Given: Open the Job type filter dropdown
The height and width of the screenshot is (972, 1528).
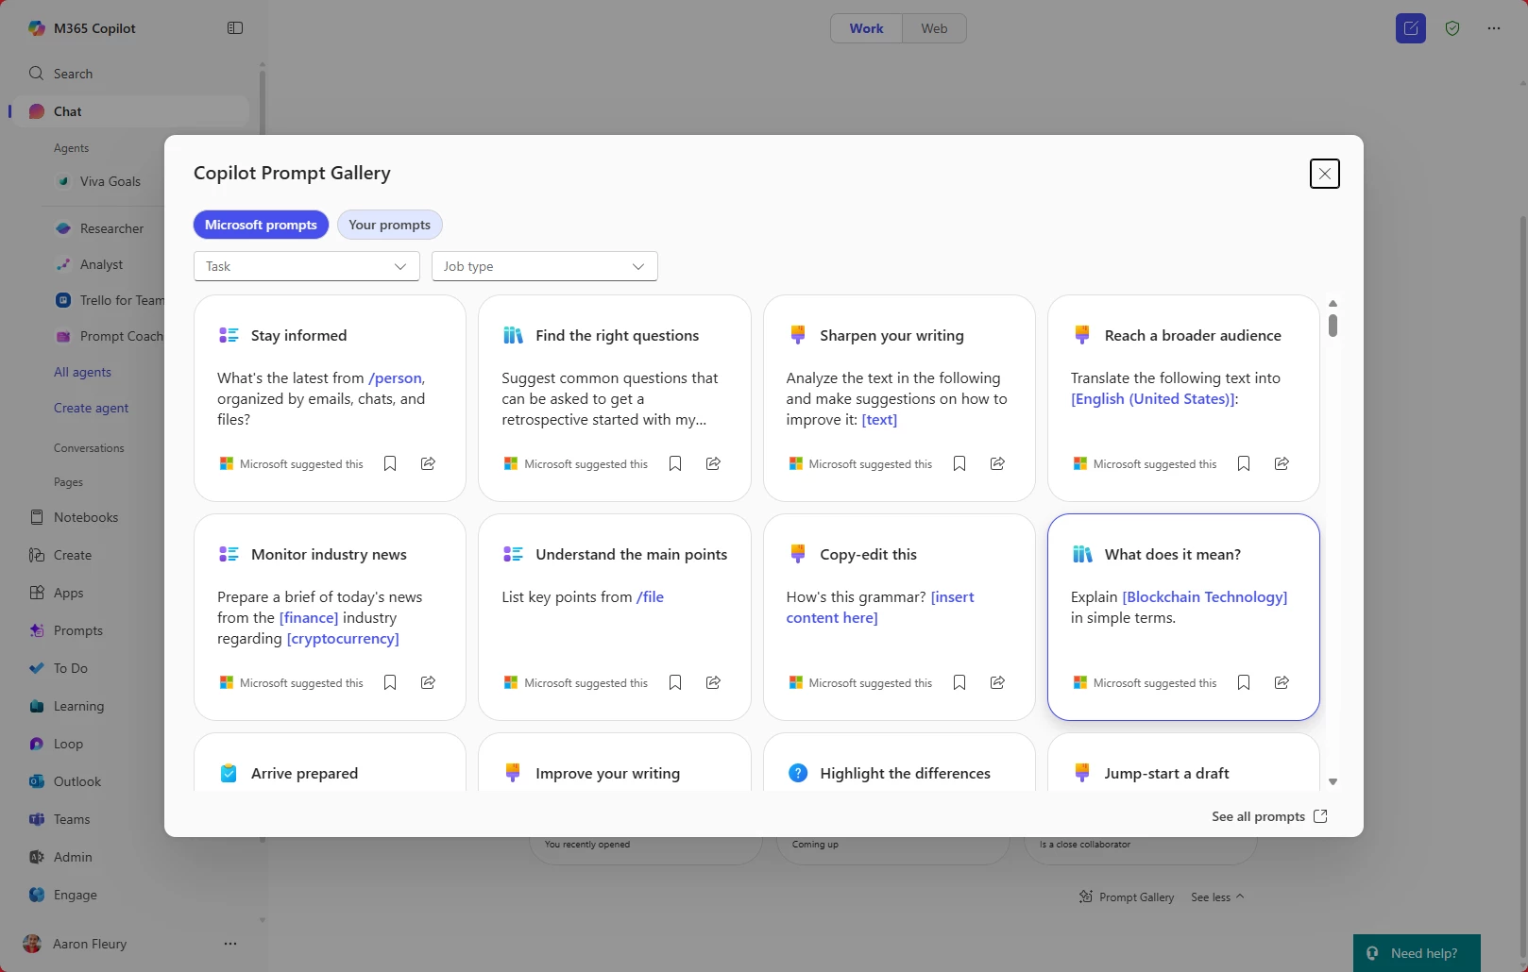Looking at the screenshot, I should pos(545,266).
